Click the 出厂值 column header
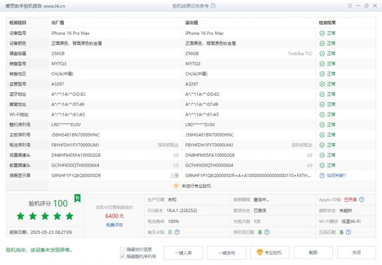 [x=58, y=23]
